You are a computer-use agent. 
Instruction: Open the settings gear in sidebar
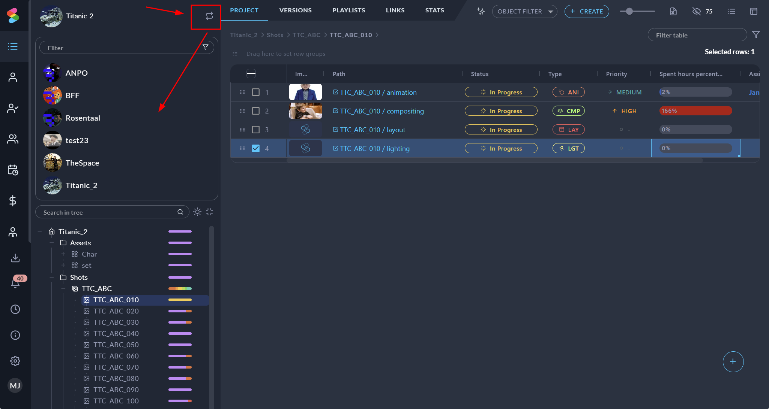(x=15, y=361)
